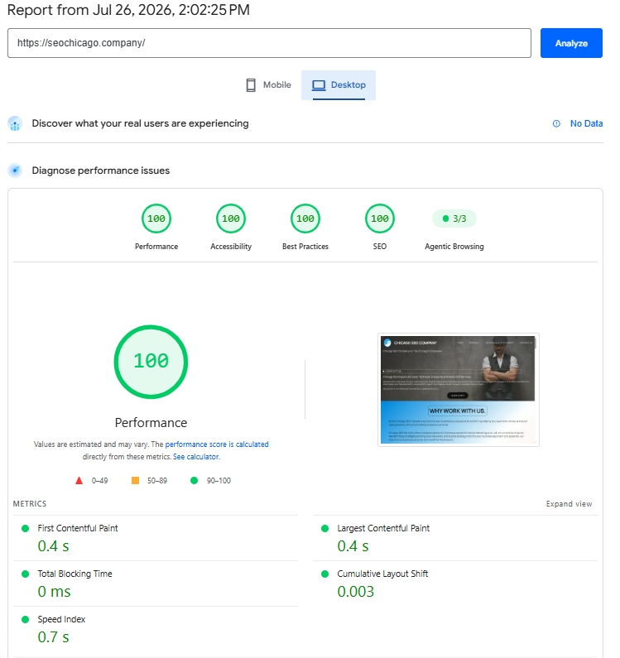Click the green dot beside Cumulative Layout Shift
Image resolution: width=620 pixels, height=658 pixels.
click(325, 574)
